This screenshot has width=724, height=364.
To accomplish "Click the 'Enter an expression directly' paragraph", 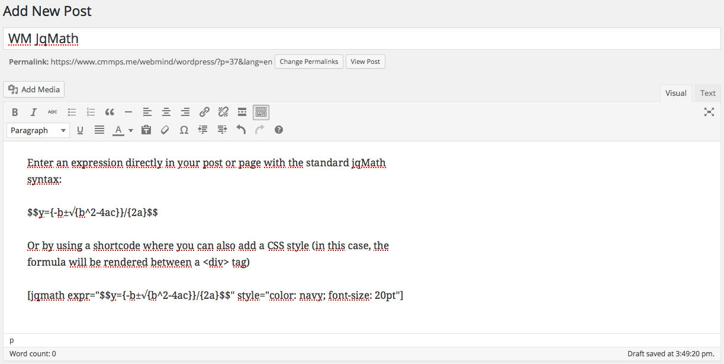I will pyautogui.click(x=207, y=171).
